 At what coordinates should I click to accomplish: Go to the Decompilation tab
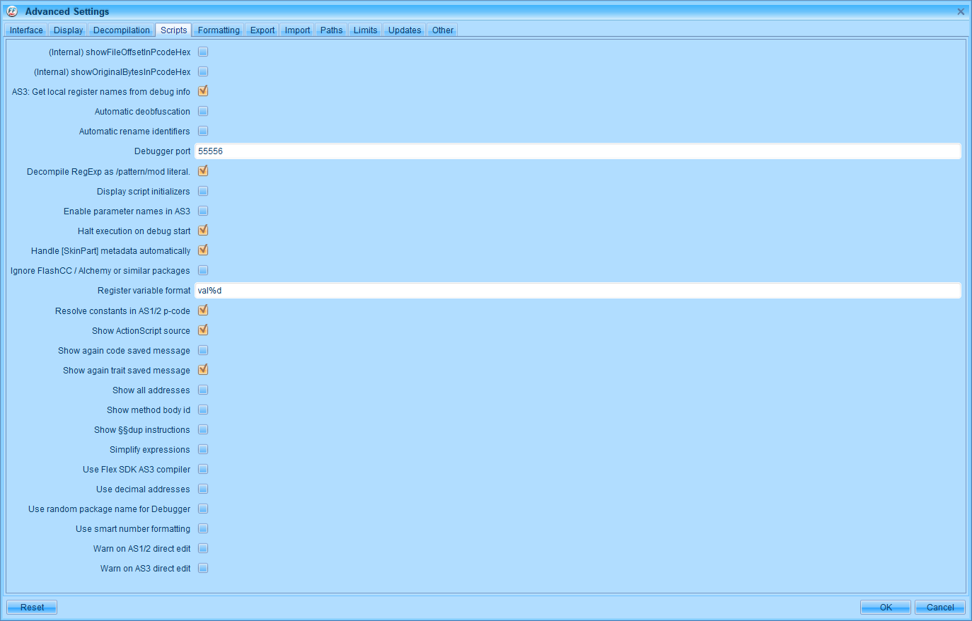click(121, 30)
